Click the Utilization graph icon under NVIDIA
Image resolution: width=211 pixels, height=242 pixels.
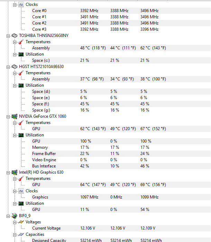(x=21, y=135)
